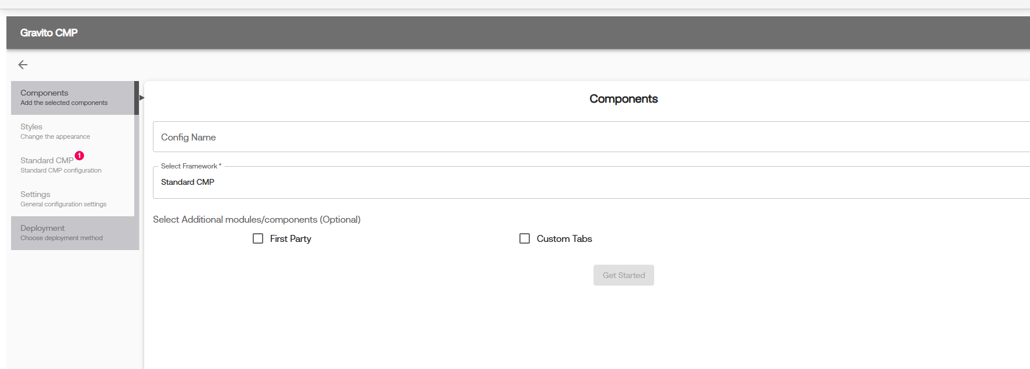Click the First Party label text

pyautogui.click(x=291, y=238)
